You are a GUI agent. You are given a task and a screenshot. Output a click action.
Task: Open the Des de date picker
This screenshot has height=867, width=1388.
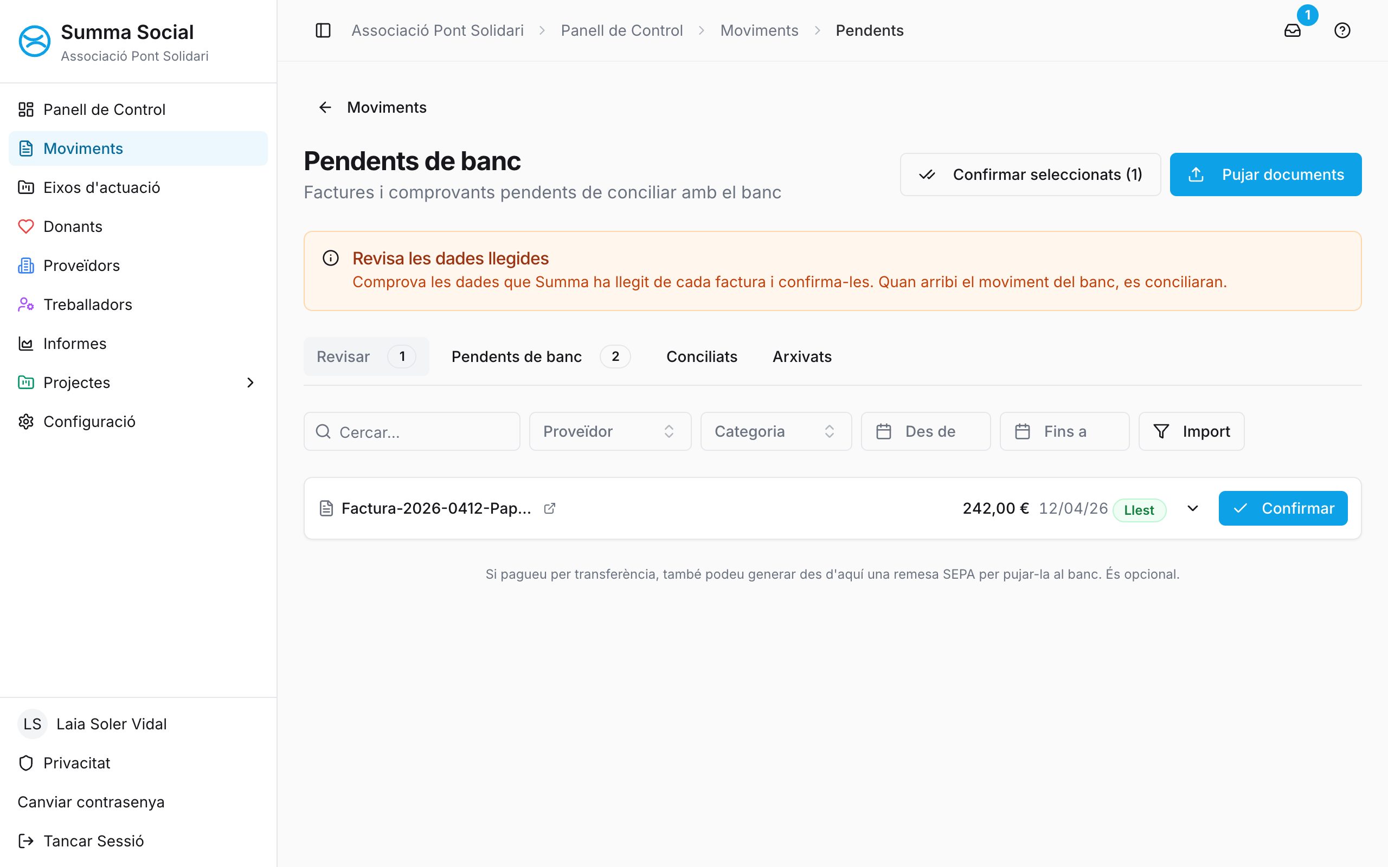tap(926, 431)
